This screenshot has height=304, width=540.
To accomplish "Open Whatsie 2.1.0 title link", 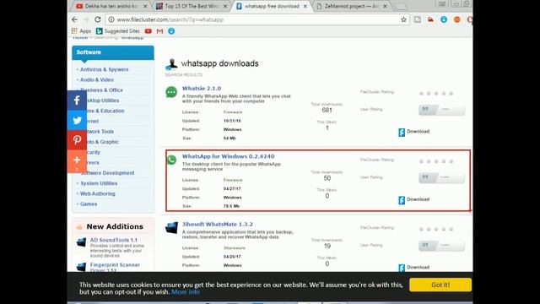I will tap(202, 88).
